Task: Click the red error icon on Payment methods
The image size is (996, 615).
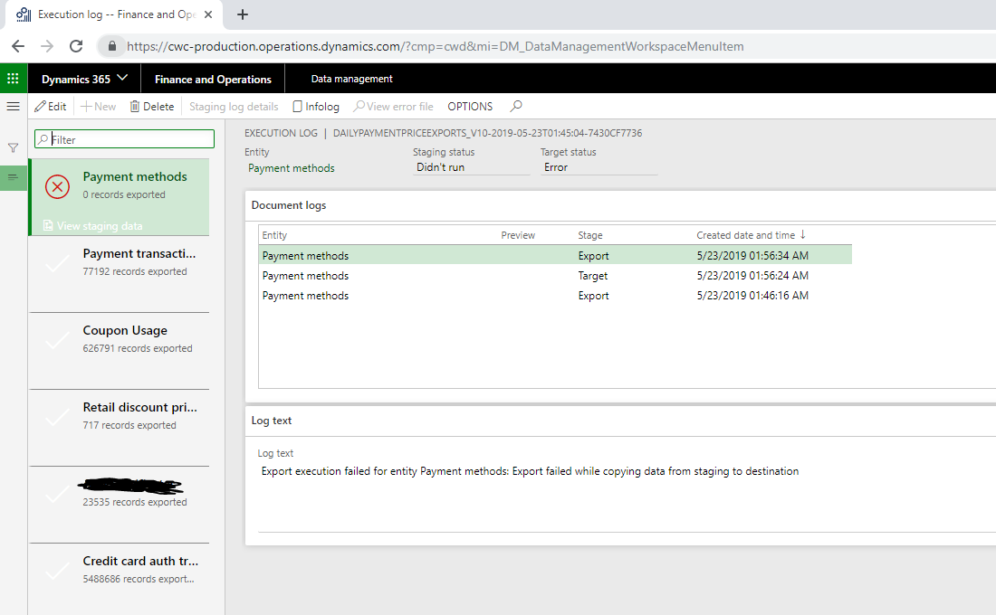Action: [57, 187]
